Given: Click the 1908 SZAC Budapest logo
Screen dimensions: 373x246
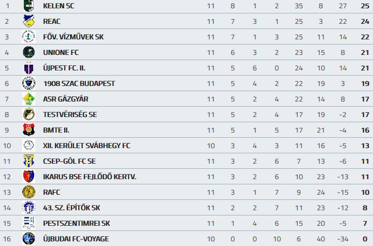Looking at the screenshot, I should click(x=28, y=83).
